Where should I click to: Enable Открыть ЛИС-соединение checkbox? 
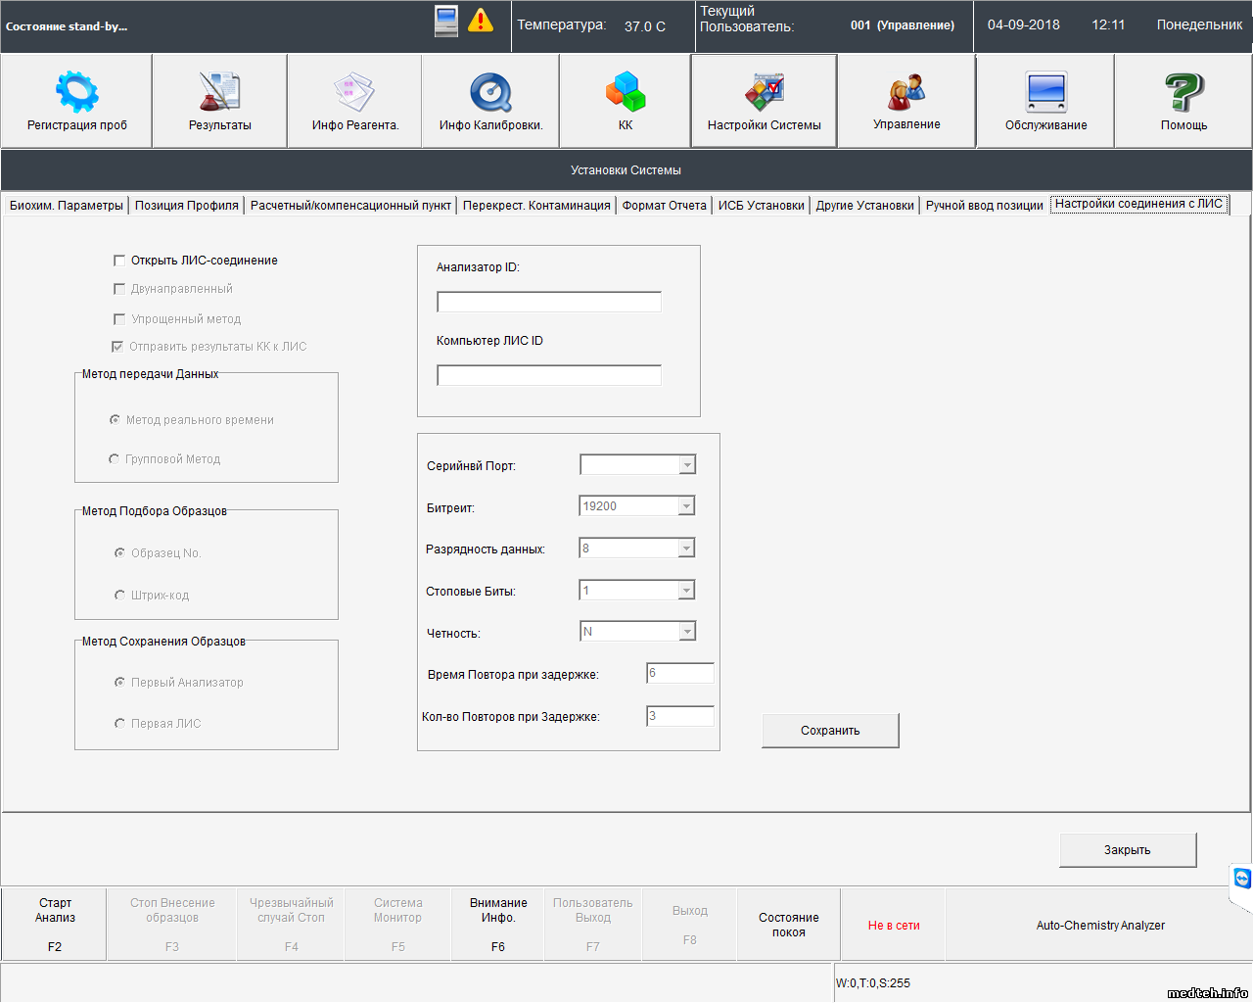pos(119,261)
